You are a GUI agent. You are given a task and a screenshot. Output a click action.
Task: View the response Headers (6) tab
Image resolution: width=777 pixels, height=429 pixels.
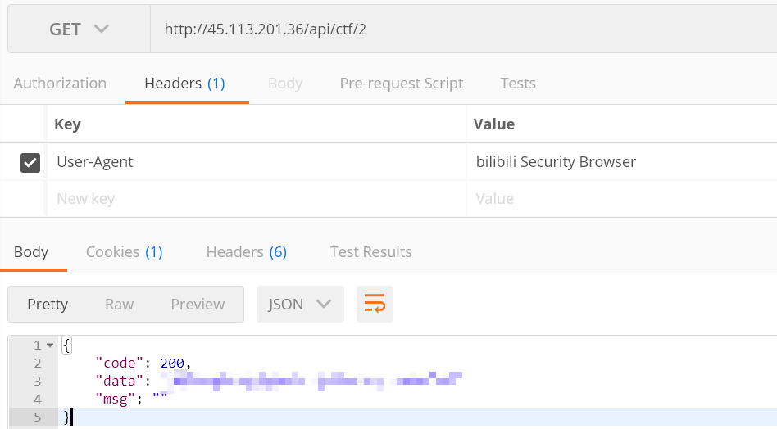(246, 252)
